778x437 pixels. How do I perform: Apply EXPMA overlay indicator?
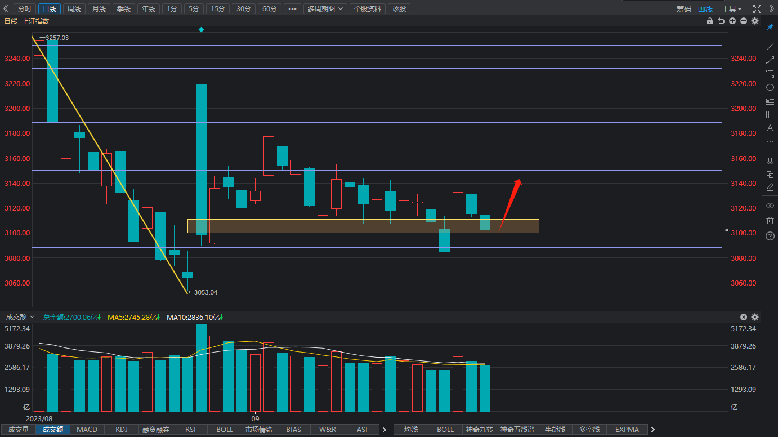click(x=627, y=430)
